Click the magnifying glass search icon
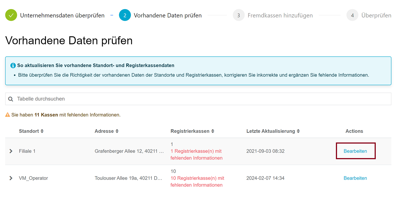Viewport: 412px width, 197px height. click(x=10, y=99)
